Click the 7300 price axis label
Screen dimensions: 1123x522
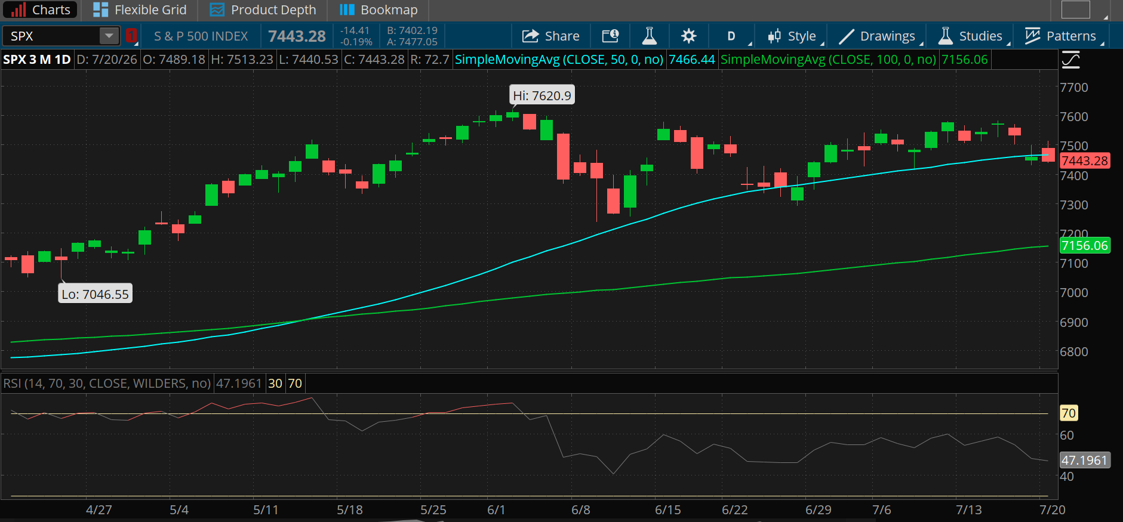click(1073, 205)
